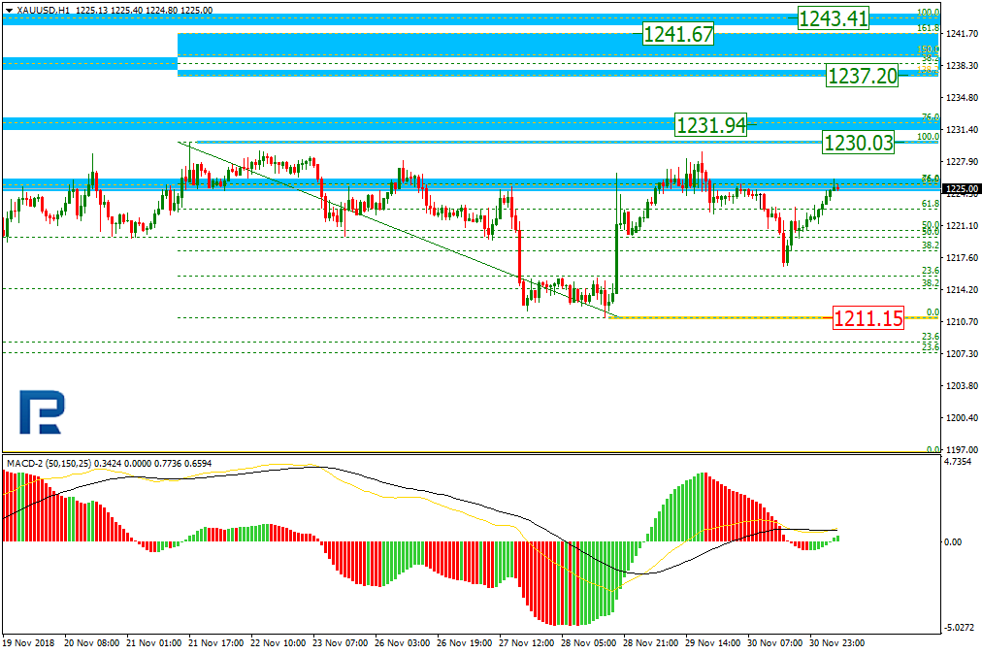Click the 1243.41 price label
Image resolution: width=982 pixels, height=654 pixels.
click(834, 18)
